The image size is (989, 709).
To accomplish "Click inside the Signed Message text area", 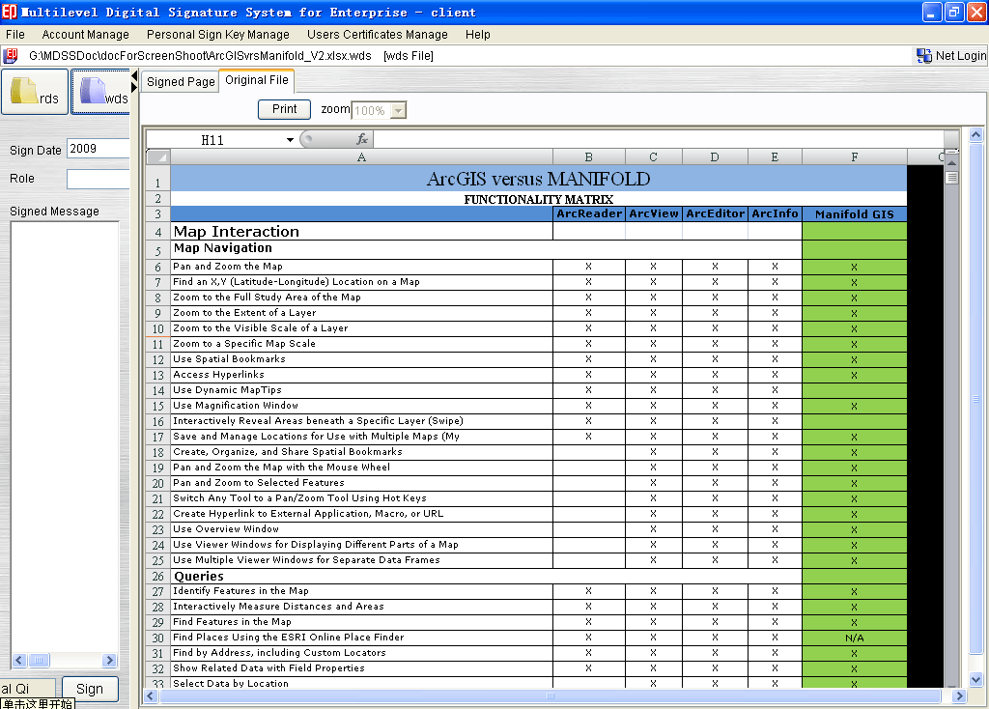I will tap(65, 437).
